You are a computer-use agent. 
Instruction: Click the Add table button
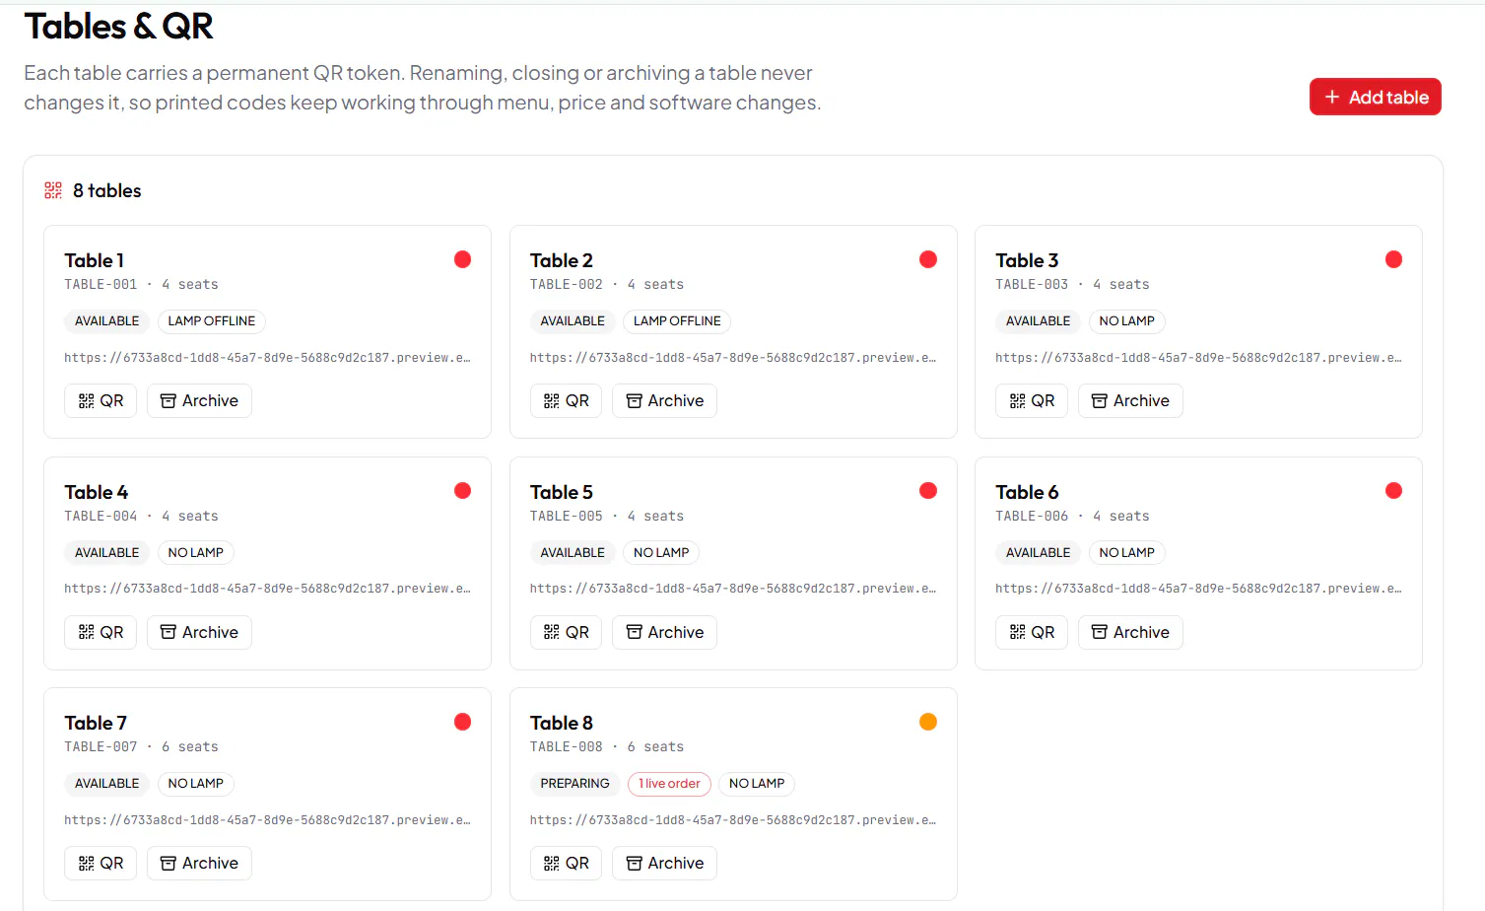coord(1375,97)
